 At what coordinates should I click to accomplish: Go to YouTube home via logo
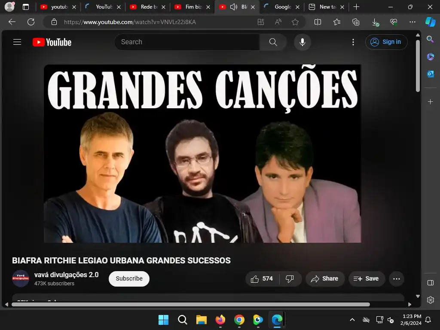(52, 42)
